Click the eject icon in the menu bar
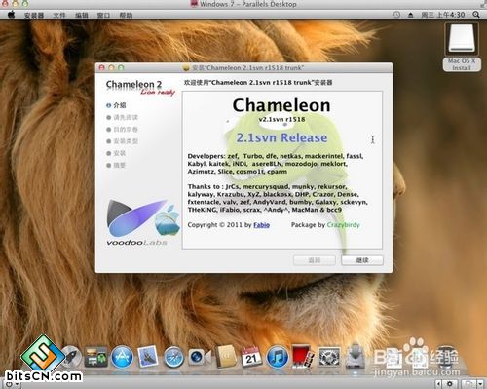Image resolution: width=487 pixels, height=389 pixels. 410,15
